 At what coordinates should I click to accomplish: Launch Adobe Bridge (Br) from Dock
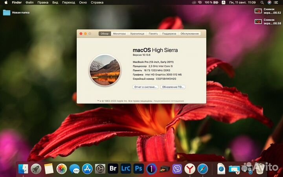(x=113, y=169)
